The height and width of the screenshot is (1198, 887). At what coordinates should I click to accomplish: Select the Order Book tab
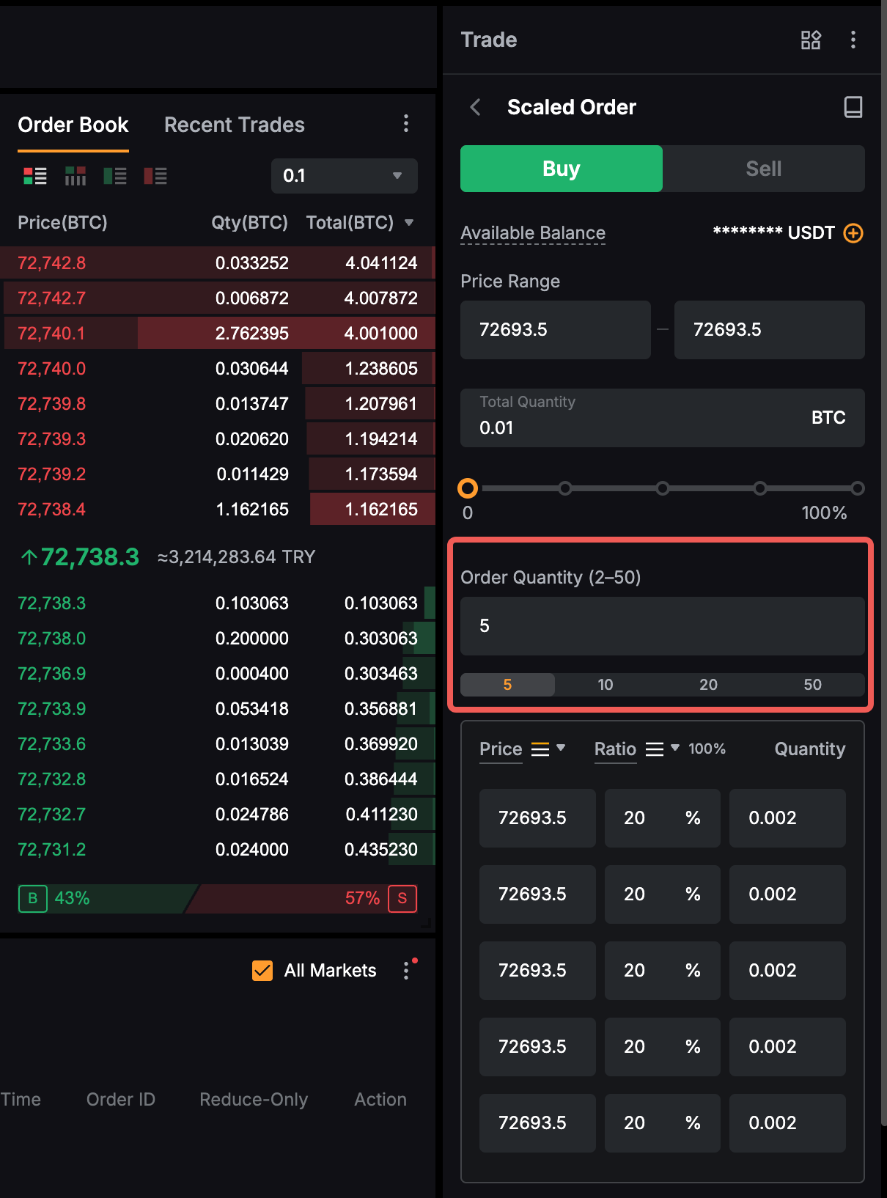[x=73, y=125]
